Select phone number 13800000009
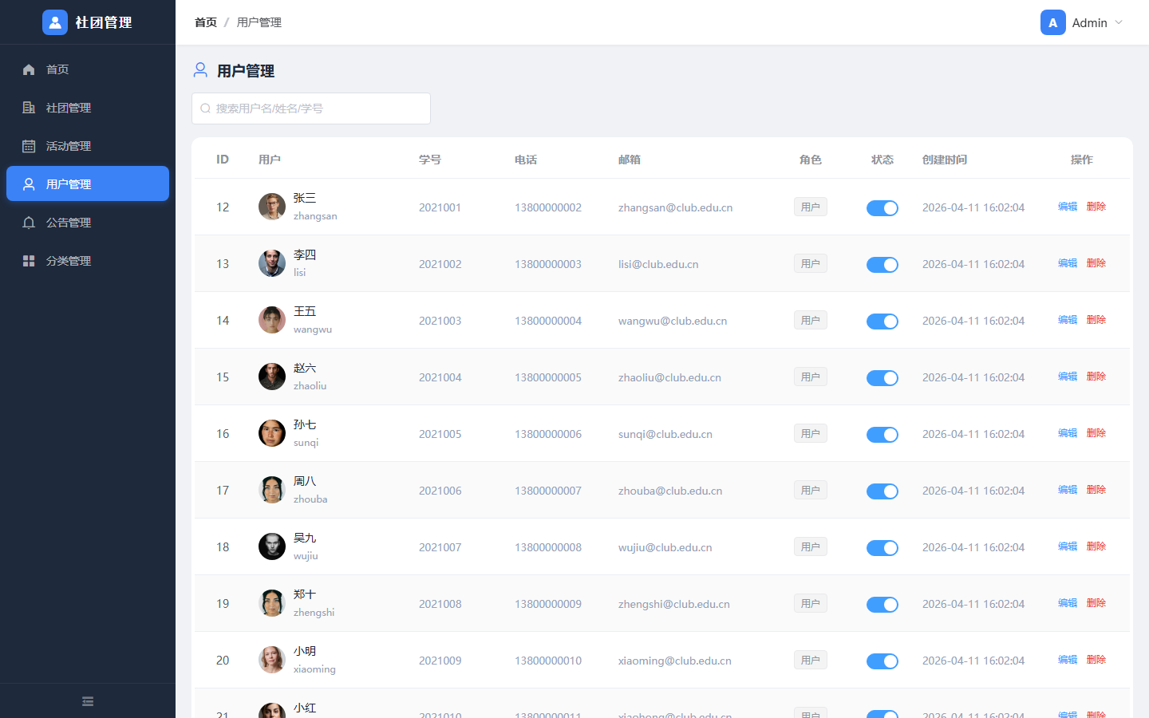This screenshot has width=1149, height=718. tap(548, 604)
